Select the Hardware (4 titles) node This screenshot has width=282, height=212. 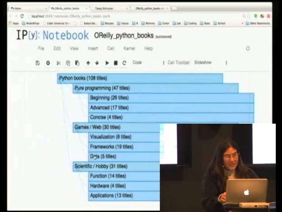click(124, 186)
